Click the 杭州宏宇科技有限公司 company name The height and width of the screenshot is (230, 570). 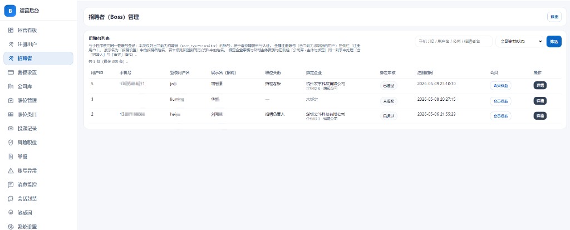pos(325,84)
